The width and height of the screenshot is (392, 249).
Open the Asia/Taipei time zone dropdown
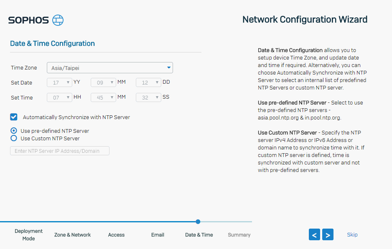coord(110,68)
